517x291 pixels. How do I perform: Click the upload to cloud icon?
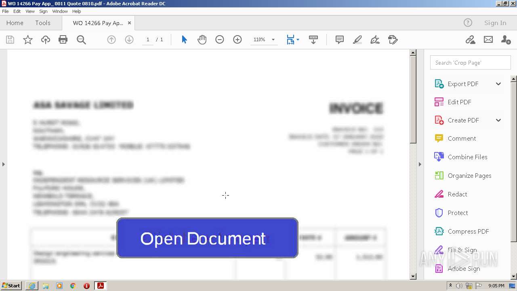click(46, 40)
